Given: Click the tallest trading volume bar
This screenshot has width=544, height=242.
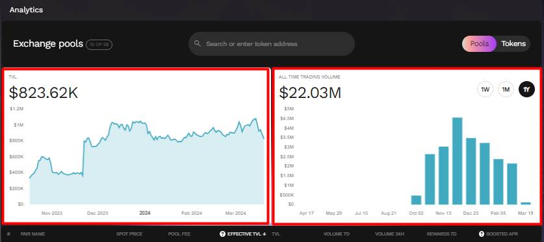Looking at the screenshot, I should click(x=458, y=161).
